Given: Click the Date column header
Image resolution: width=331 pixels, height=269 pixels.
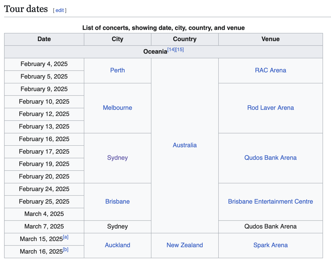Looking at the screenshot, I should [x=44, y=39].
